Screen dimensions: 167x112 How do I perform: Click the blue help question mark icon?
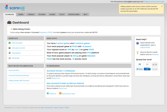[x=138, y=43]
